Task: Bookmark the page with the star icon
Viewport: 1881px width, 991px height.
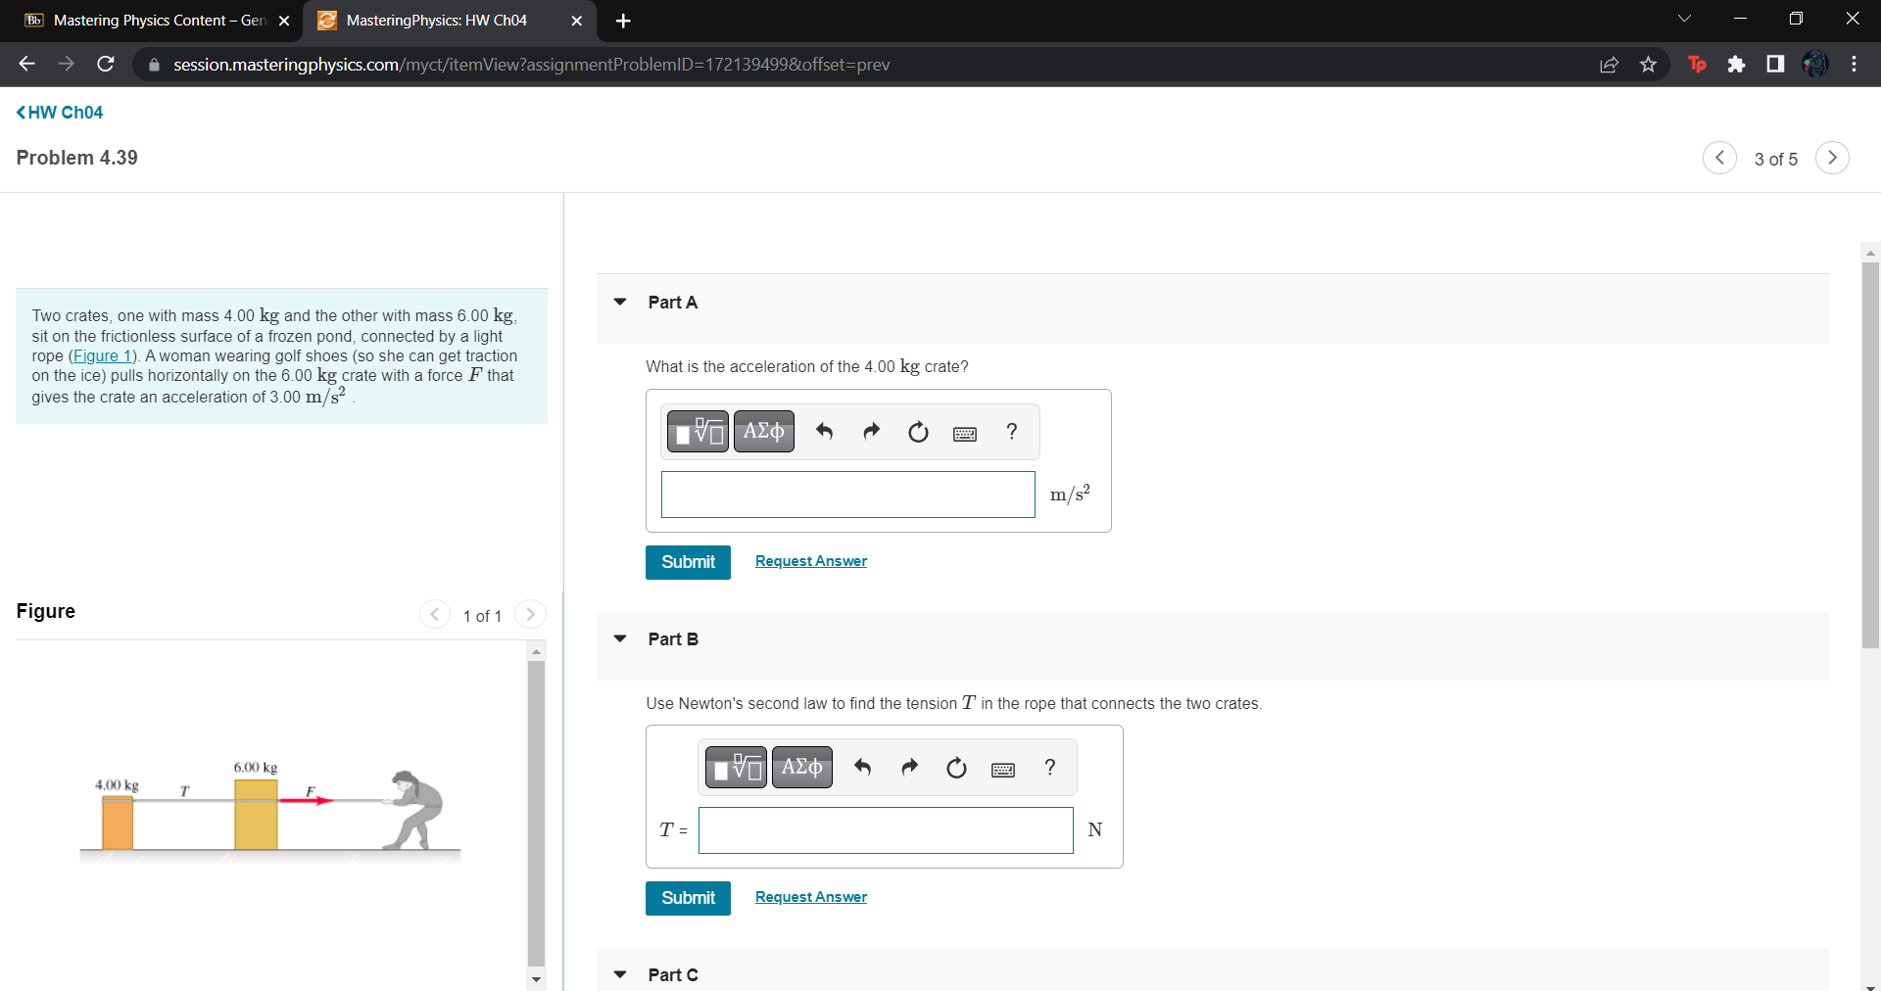Action: click(x=1648, y=64)
